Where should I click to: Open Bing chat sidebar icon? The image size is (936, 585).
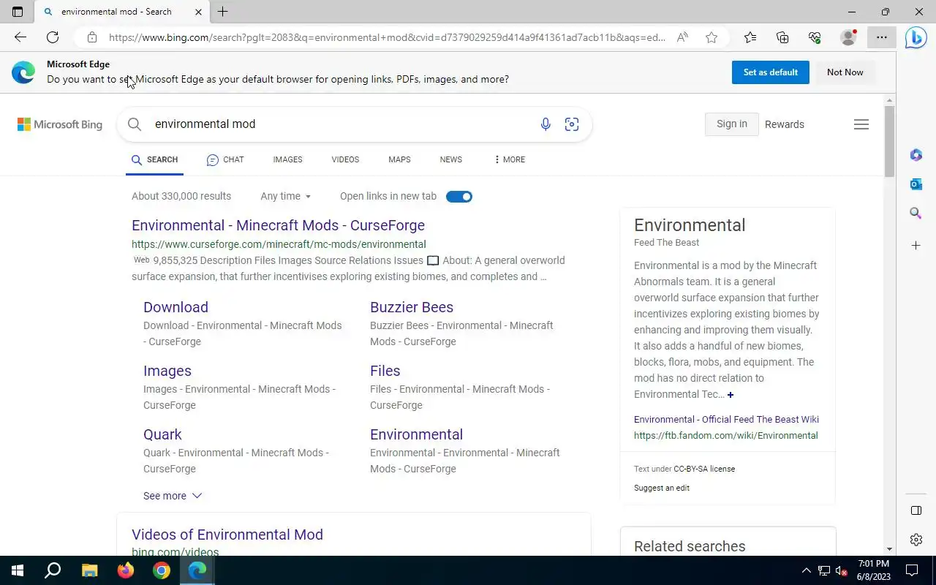[916, 37]
